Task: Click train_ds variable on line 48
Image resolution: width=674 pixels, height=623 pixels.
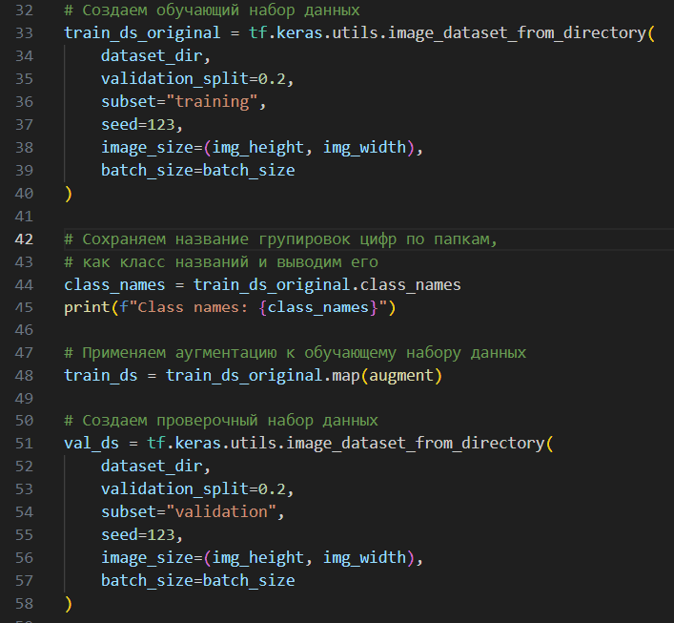Action: click(101, 376)
